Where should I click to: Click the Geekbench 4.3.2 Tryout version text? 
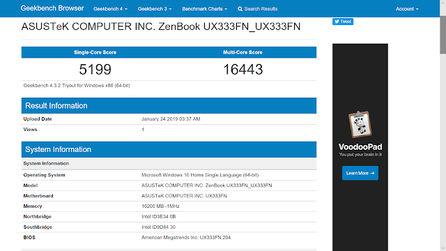click(x=77, y=85)
